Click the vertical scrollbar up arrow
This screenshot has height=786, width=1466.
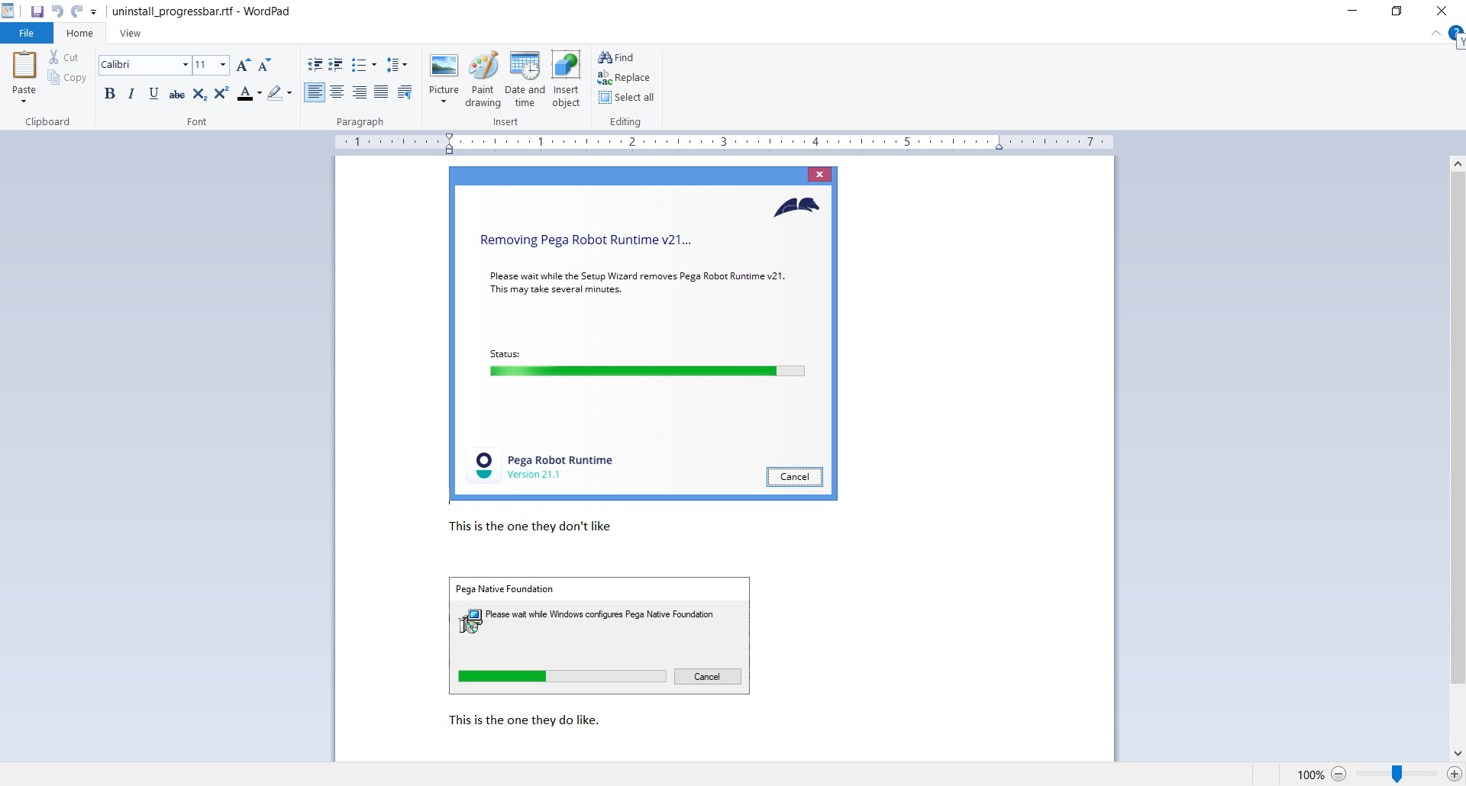point(1458,163)
